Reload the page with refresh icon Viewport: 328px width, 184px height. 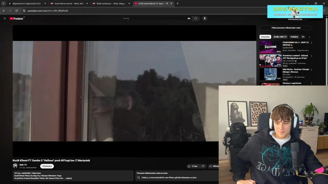pos(17,11)
